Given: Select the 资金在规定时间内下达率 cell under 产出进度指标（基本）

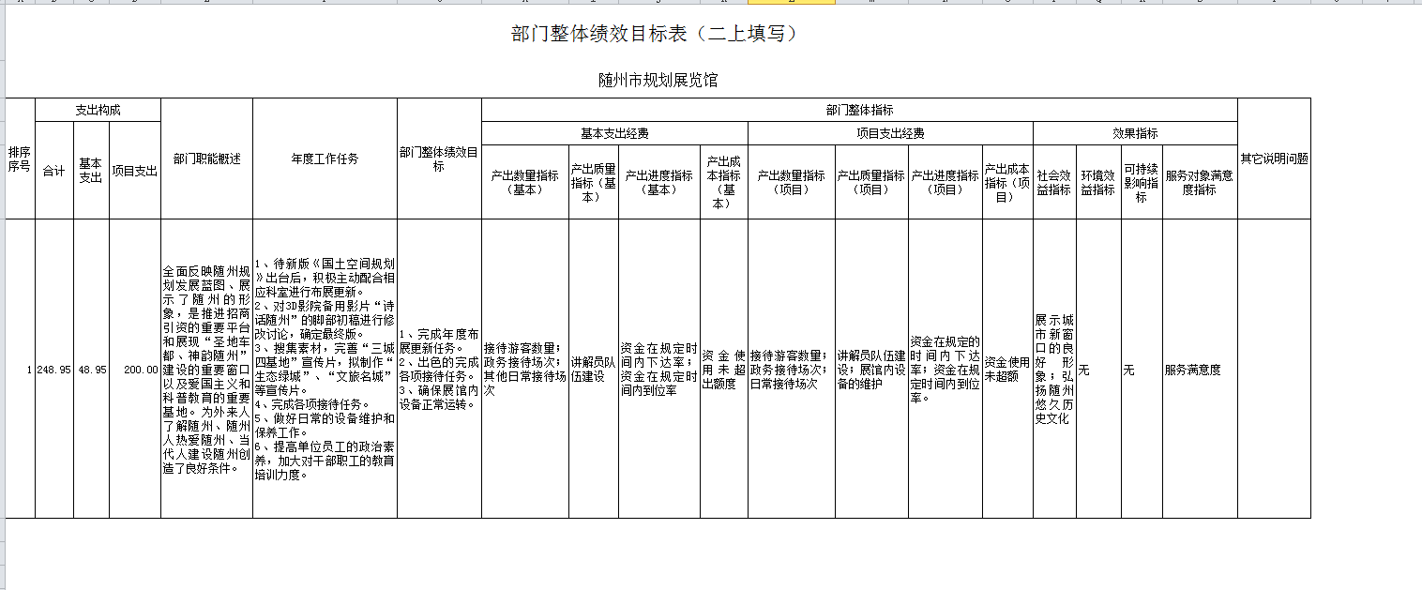Looking at the screenshot, I should click(659, 369).
